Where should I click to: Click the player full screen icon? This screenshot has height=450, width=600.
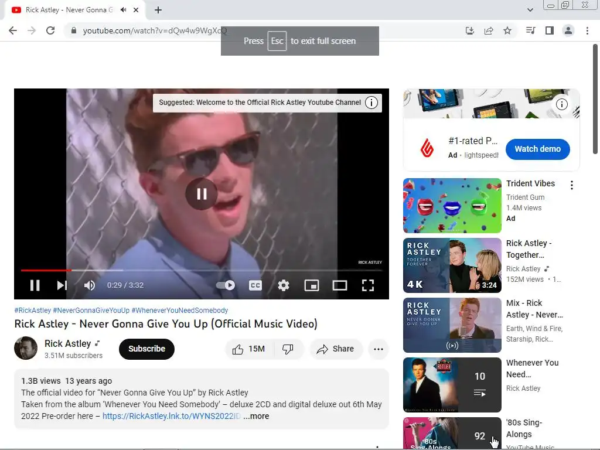pos(368,285)
